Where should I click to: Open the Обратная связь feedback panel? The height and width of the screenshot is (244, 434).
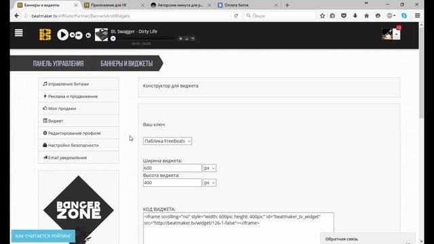coord(368,239)
